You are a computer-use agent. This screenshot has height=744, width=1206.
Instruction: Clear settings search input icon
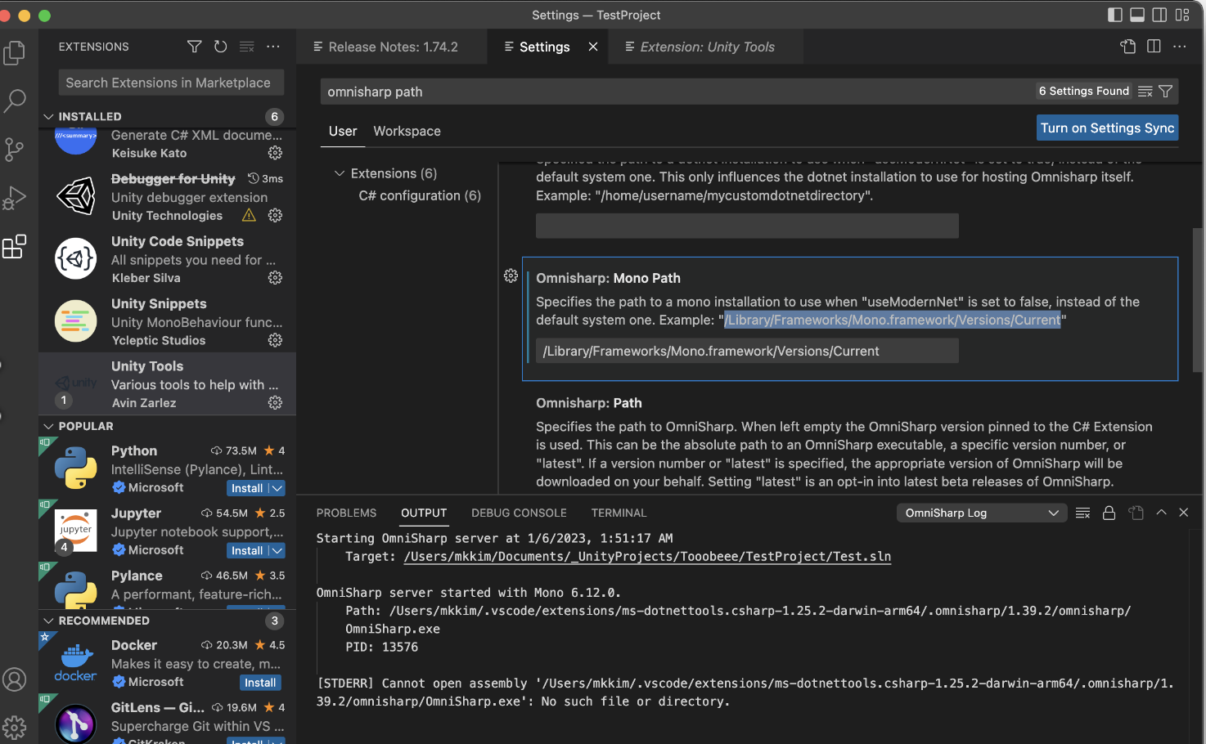pos(1145,92)
